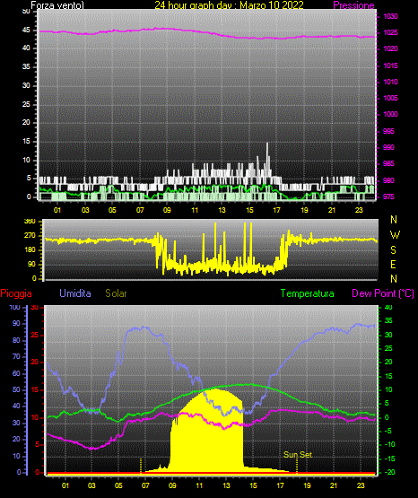Click 45 on the wind speed axis
Screen dimensions: 418x498
point(26,30)
